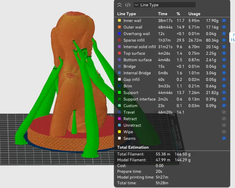Collapse the line type panel with double chevron
The image size is (235, 188).
(119, 5)
